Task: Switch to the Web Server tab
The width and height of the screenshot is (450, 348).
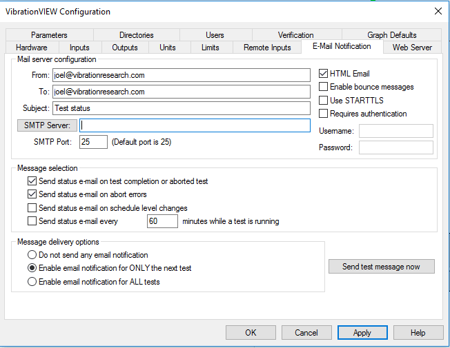Action: 412,48
